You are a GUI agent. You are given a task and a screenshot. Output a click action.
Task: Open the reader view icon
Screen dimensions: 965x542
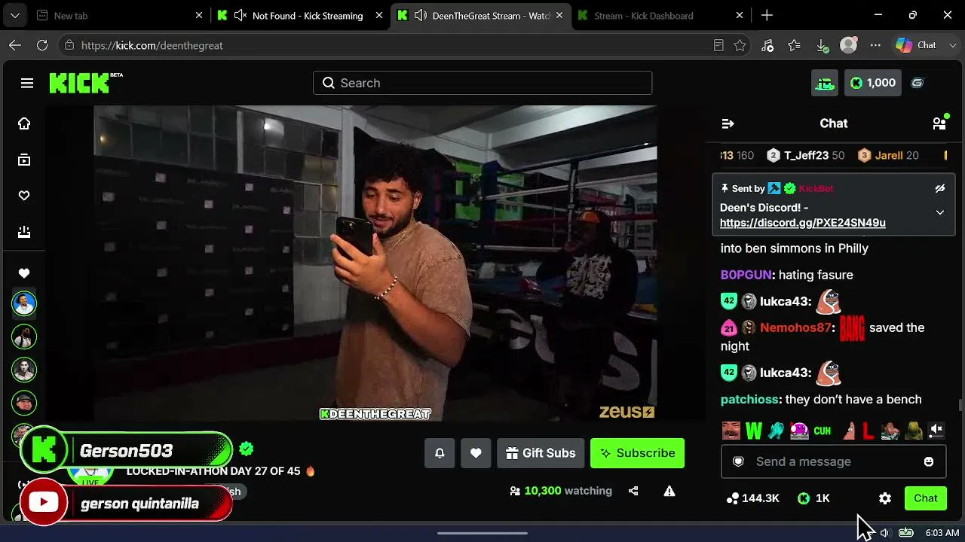[718, 45]
